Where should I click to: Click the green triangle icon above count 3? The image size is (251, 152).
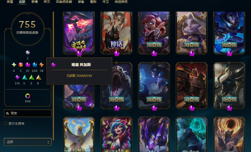(x=31, y=77)
